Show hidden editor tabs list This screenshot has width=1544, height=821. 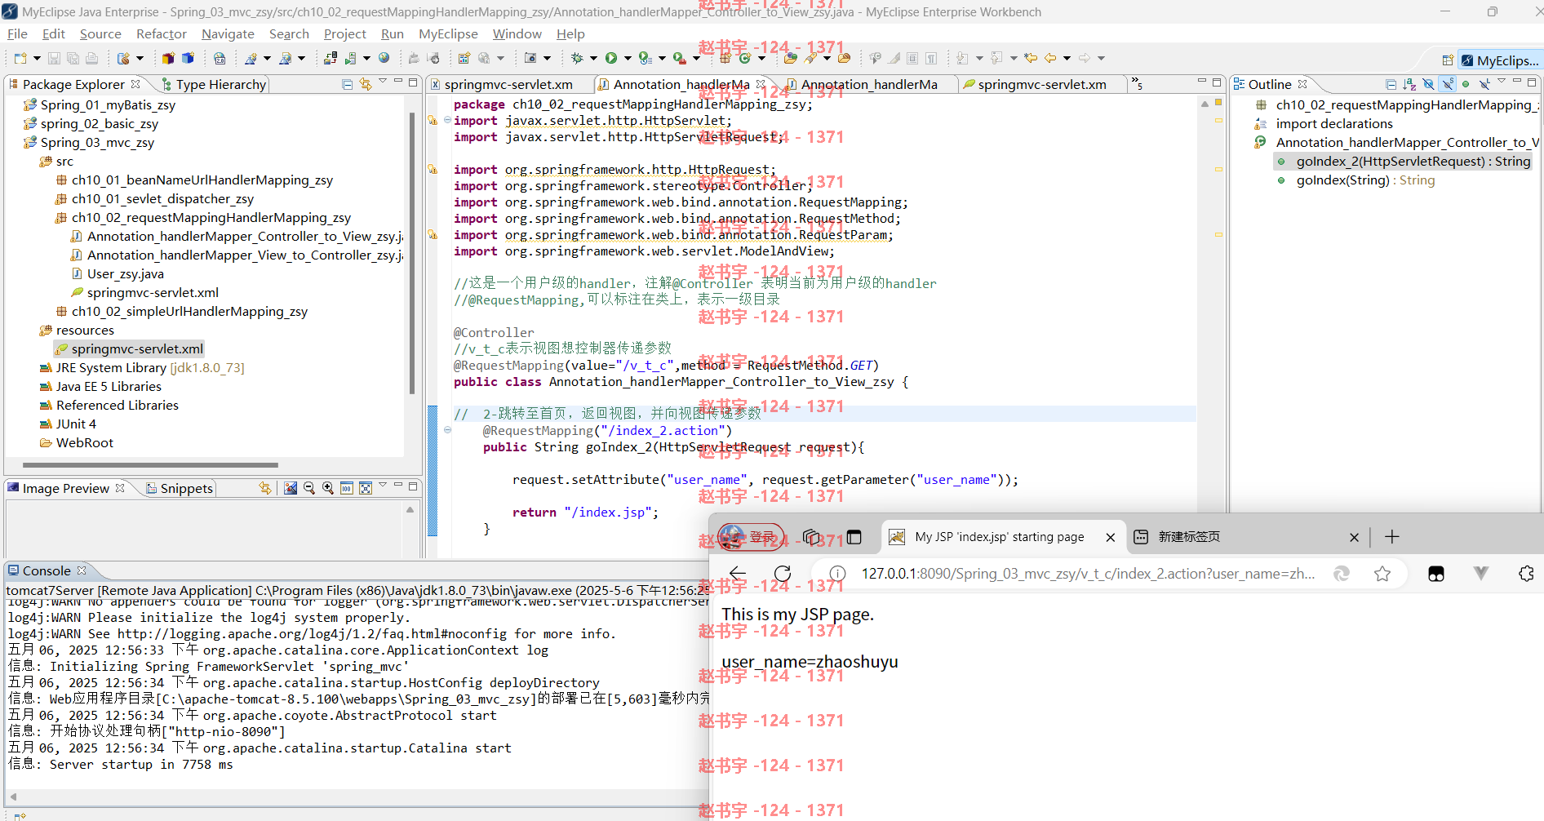click(x=1137, y=84)
